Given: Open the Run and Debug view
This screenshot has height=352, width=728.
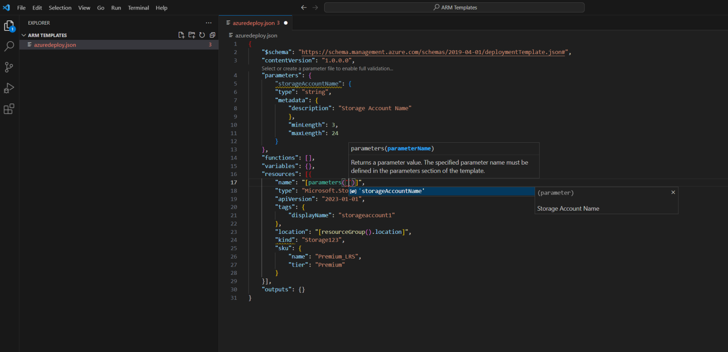Looking at the screenshot, I should click(x=9, y=88).
